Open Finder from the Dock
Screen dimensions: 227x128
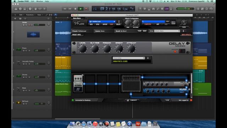[72, 124]
